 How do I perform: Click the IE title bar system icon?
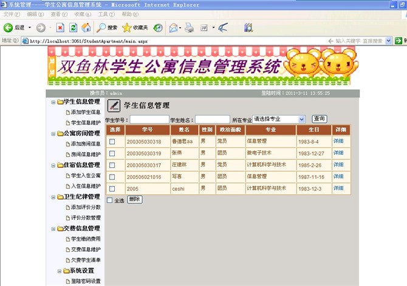point(4,4)
